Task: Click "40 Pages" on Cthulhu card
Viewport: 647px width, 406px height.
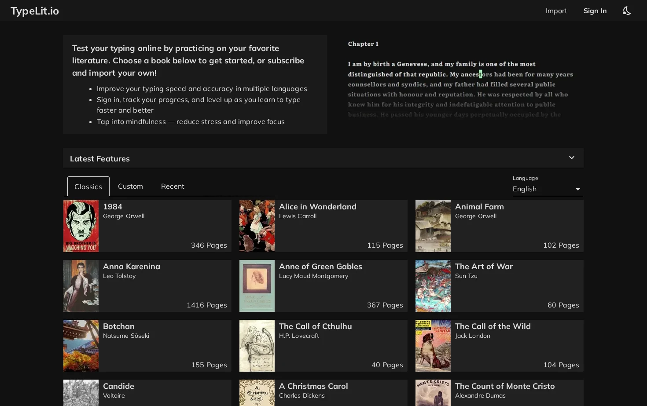Action: (387, 365)
